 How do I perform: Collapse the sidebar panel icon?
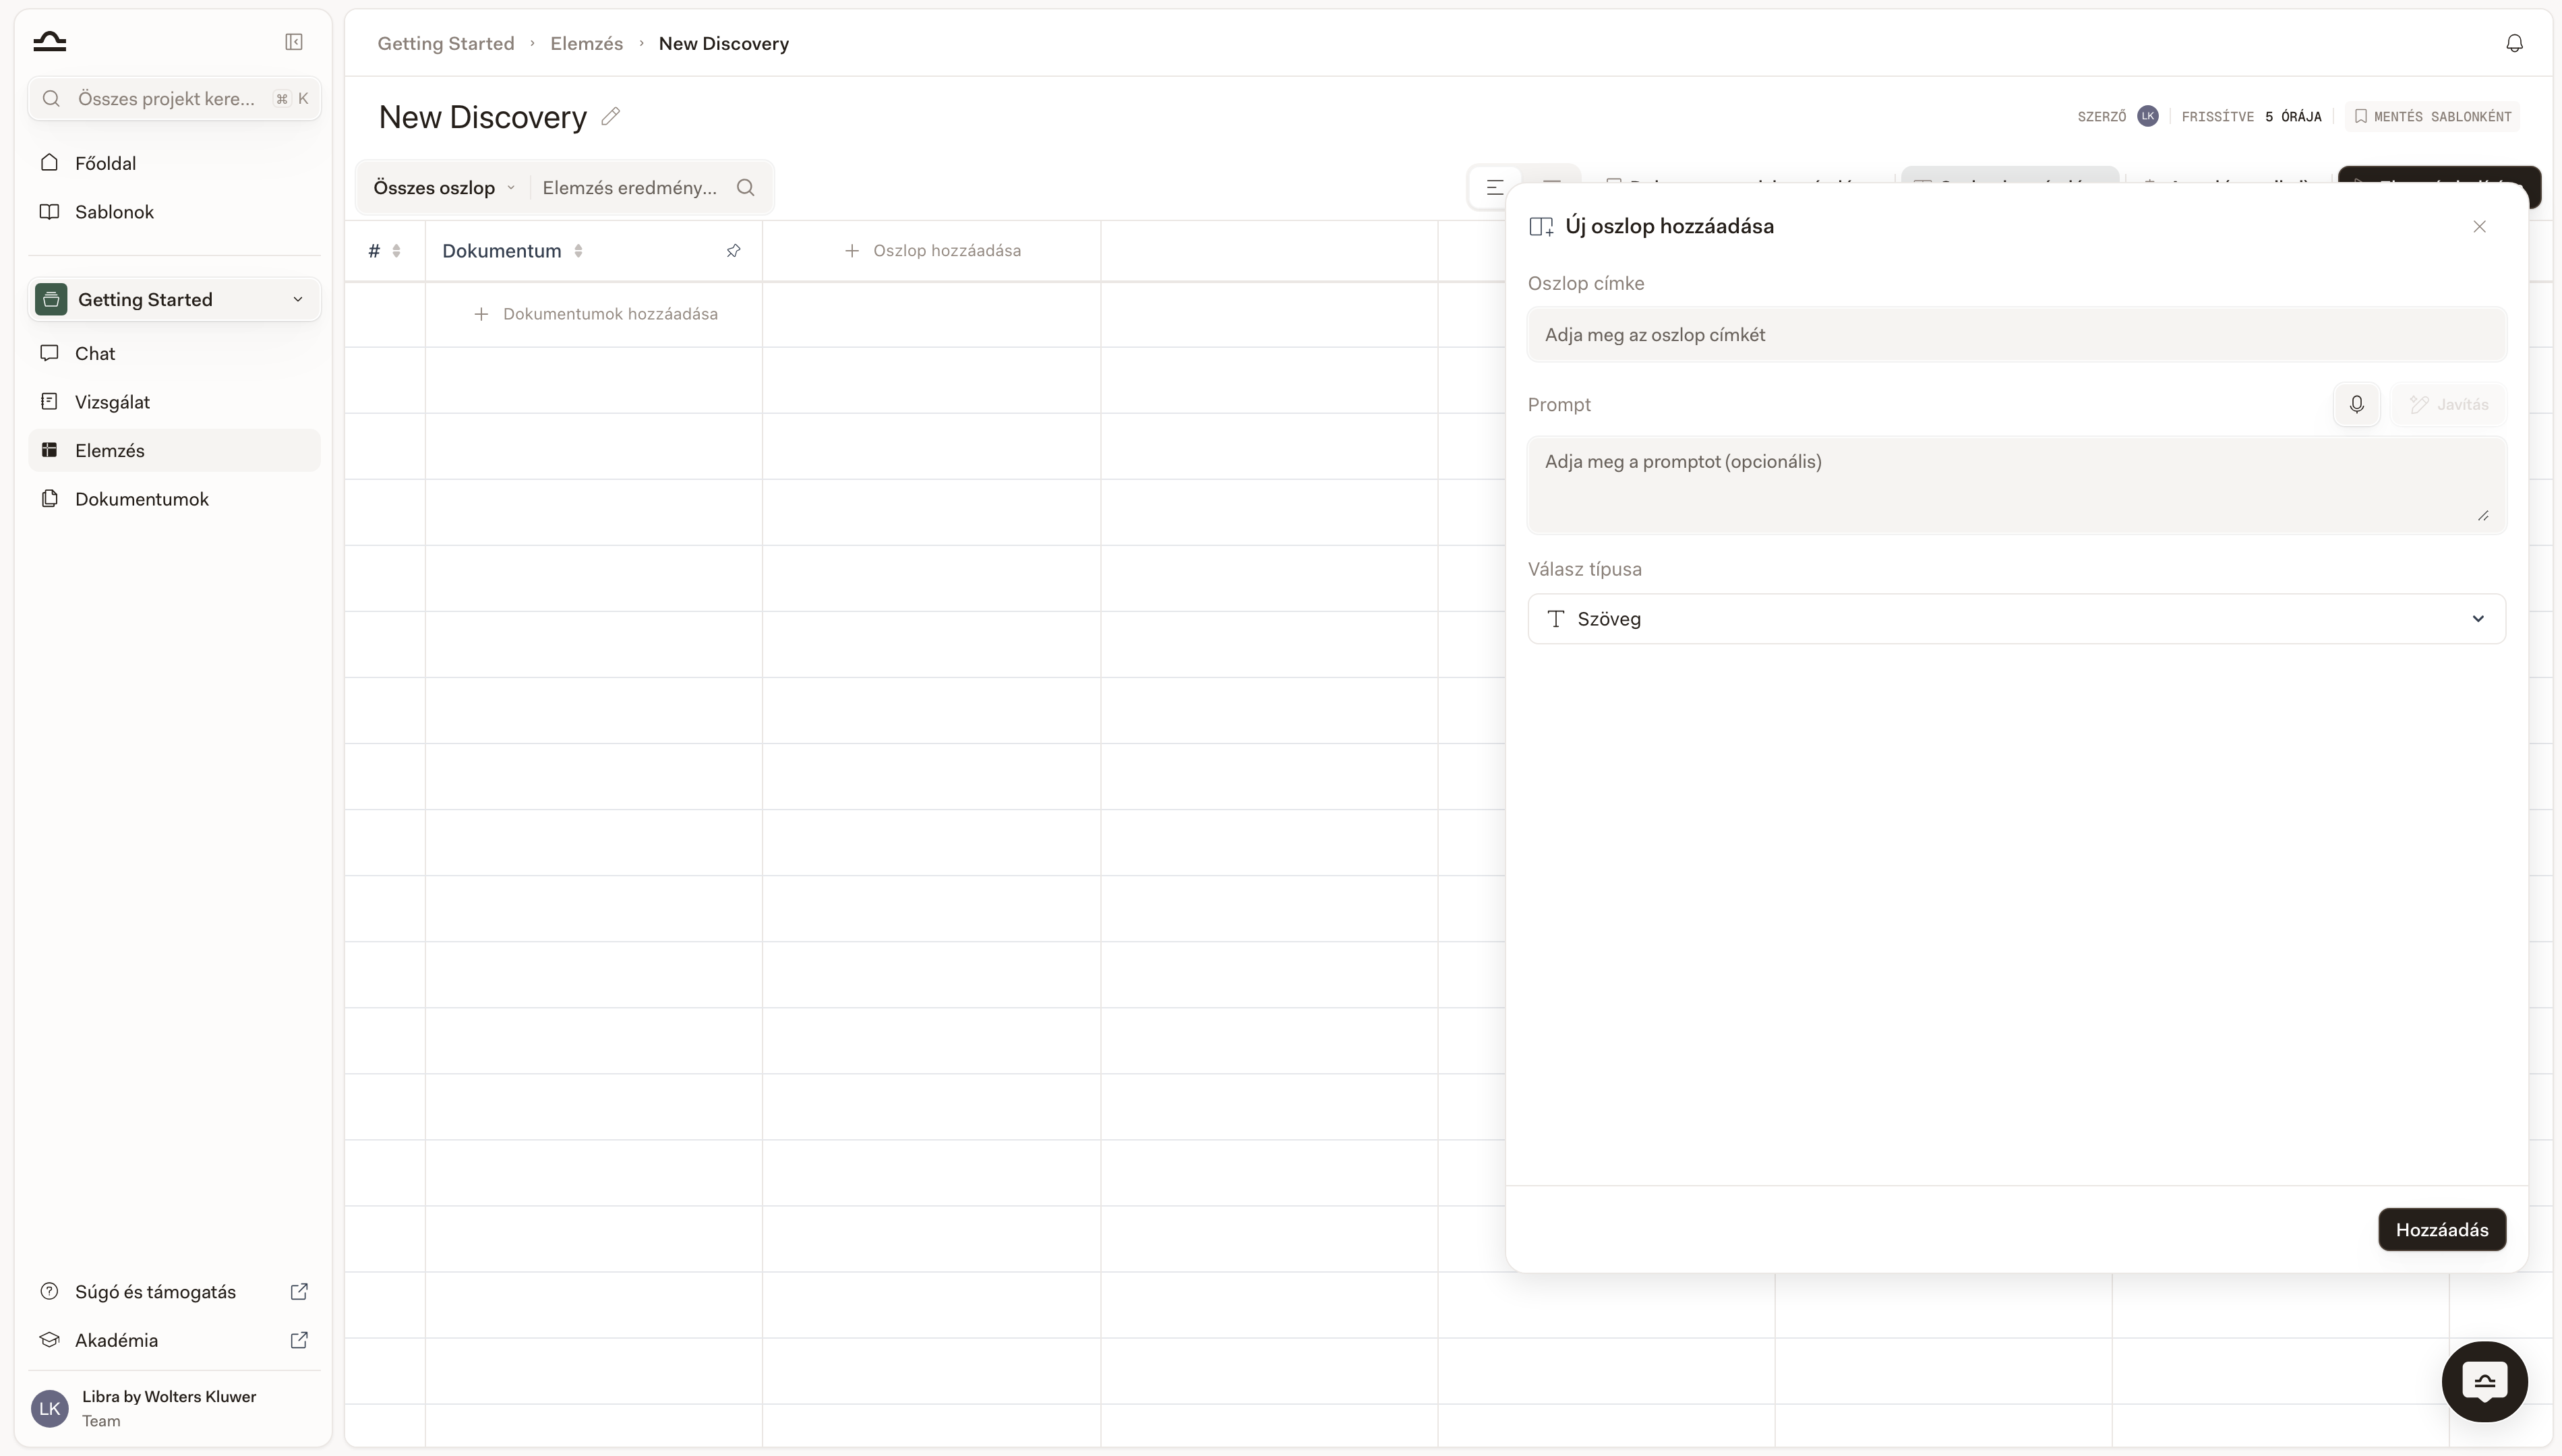294,41
